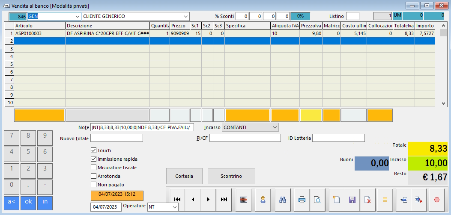Image resolution: width=451 pixels, height=215 pixels.
Task: Open the Incasso CONTANTI dropdown
Action: click(x=275, y=127)
